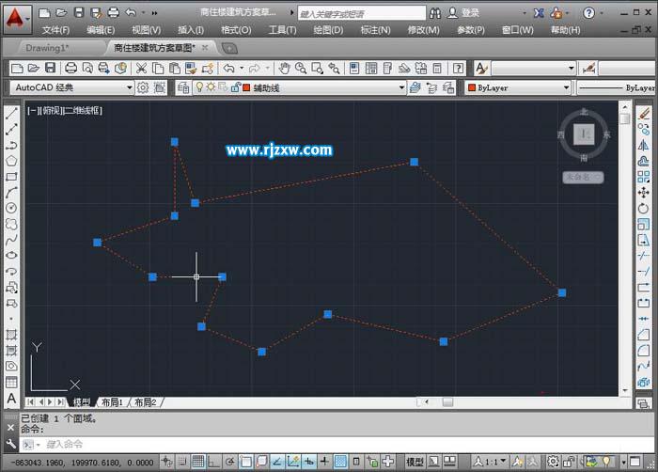This screenshot has height=472, width=658.
Task: Click the 未命名 UCS button under ViewCube
Action: (x=583, y=177)
